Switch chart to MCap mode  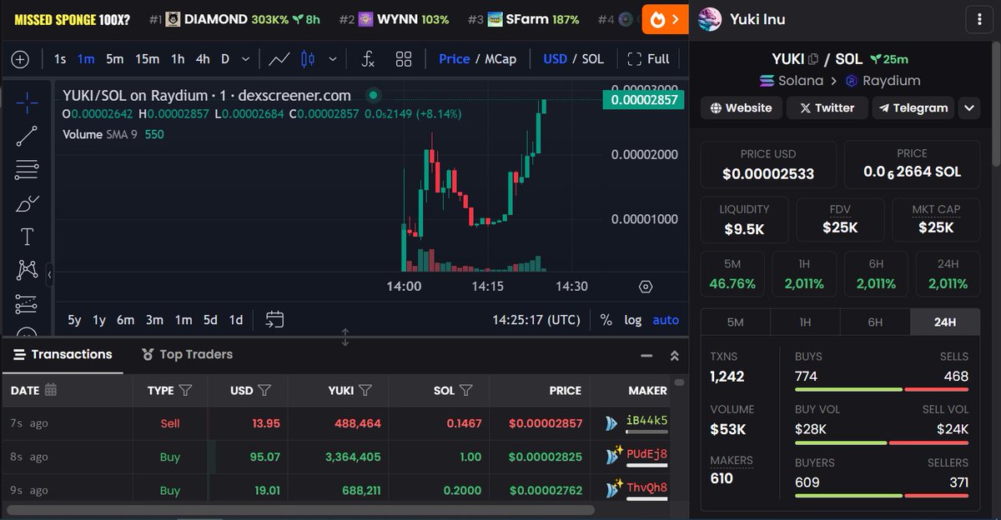(500, 59)
